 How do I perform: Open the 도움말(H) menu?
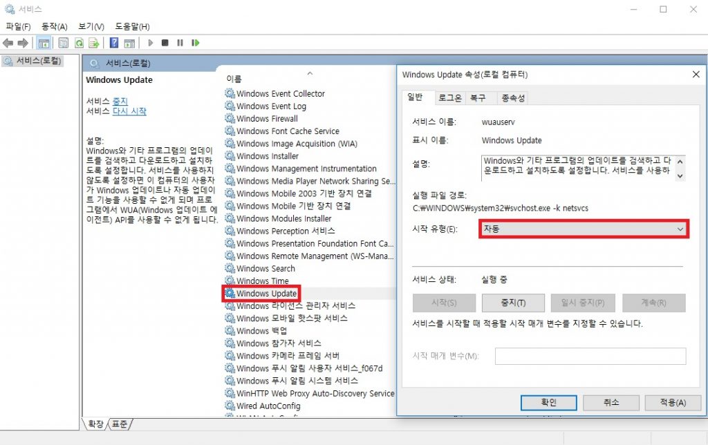click(132, 27)
